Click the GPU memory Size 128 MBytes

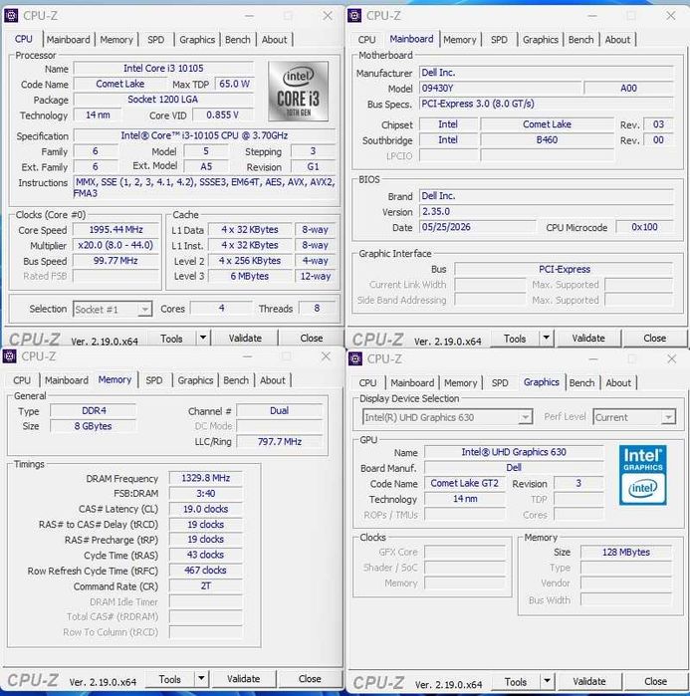point(626,552)
